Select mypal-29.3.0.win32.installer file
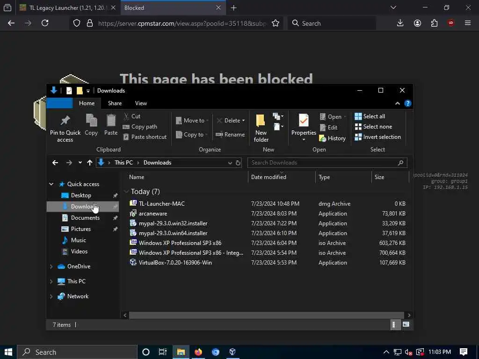Image resolution: width=479 pixels, height=359 pixels. pyautogui.click(x=173, y=223)
